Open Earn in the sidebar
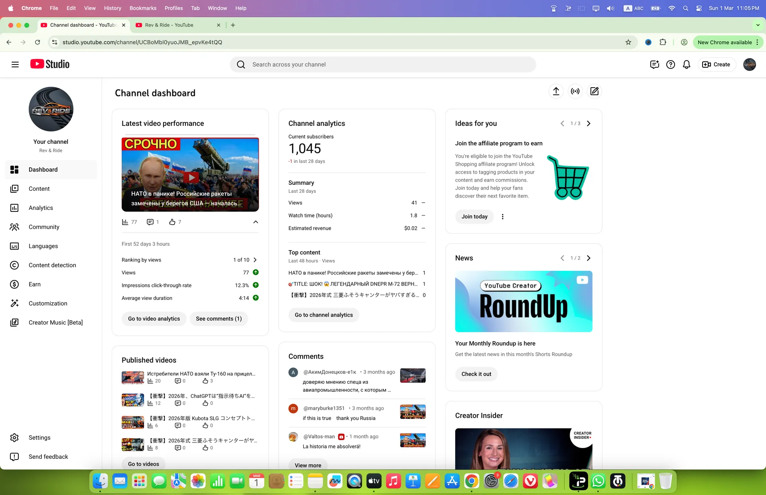Image resolution: width=766 pixels, height=495 pixels. 51,284
